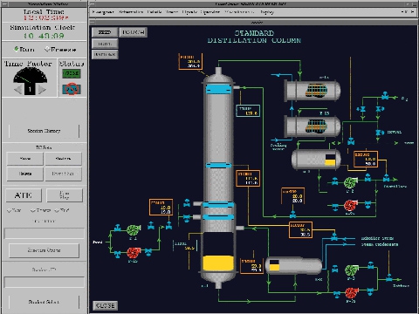Click the input field below the Run Freeze options
The height and width of the screenshot is (314, 419).
(x=45, y=233)
